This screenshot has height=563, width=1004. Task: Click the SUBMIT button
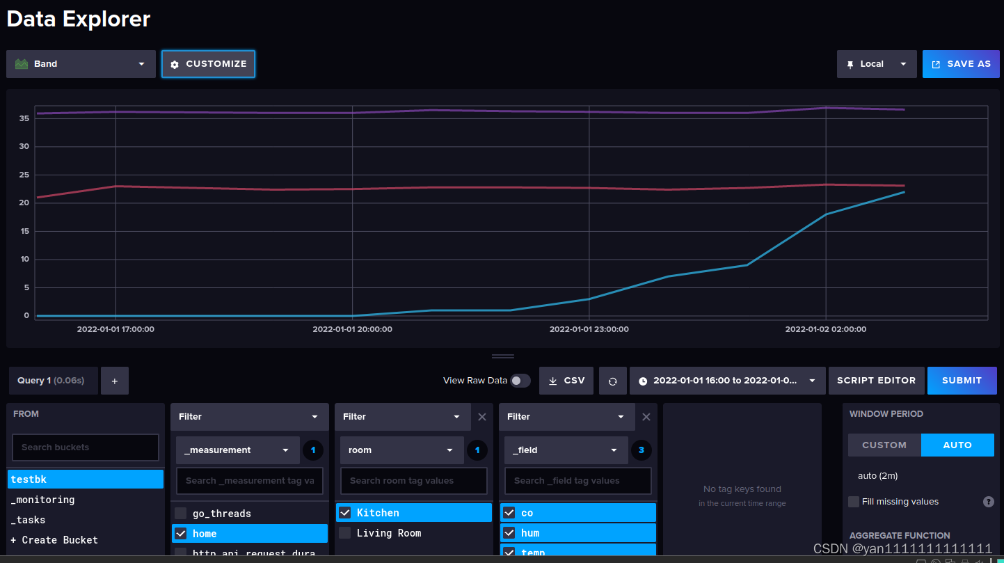pos(962,380)
